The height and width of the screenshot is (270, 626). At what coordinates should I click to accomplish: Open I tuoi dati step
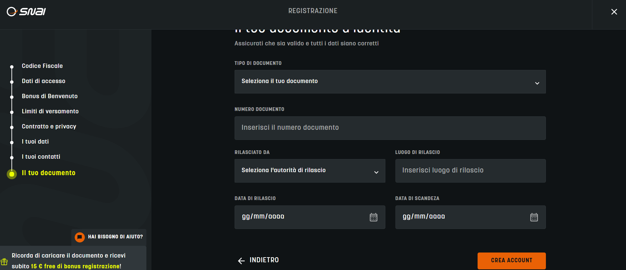click(35, 142)
